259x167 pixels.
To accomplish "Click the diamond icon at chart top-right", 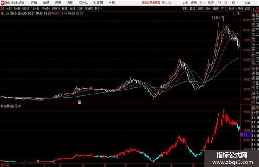I will click(234, 14).
